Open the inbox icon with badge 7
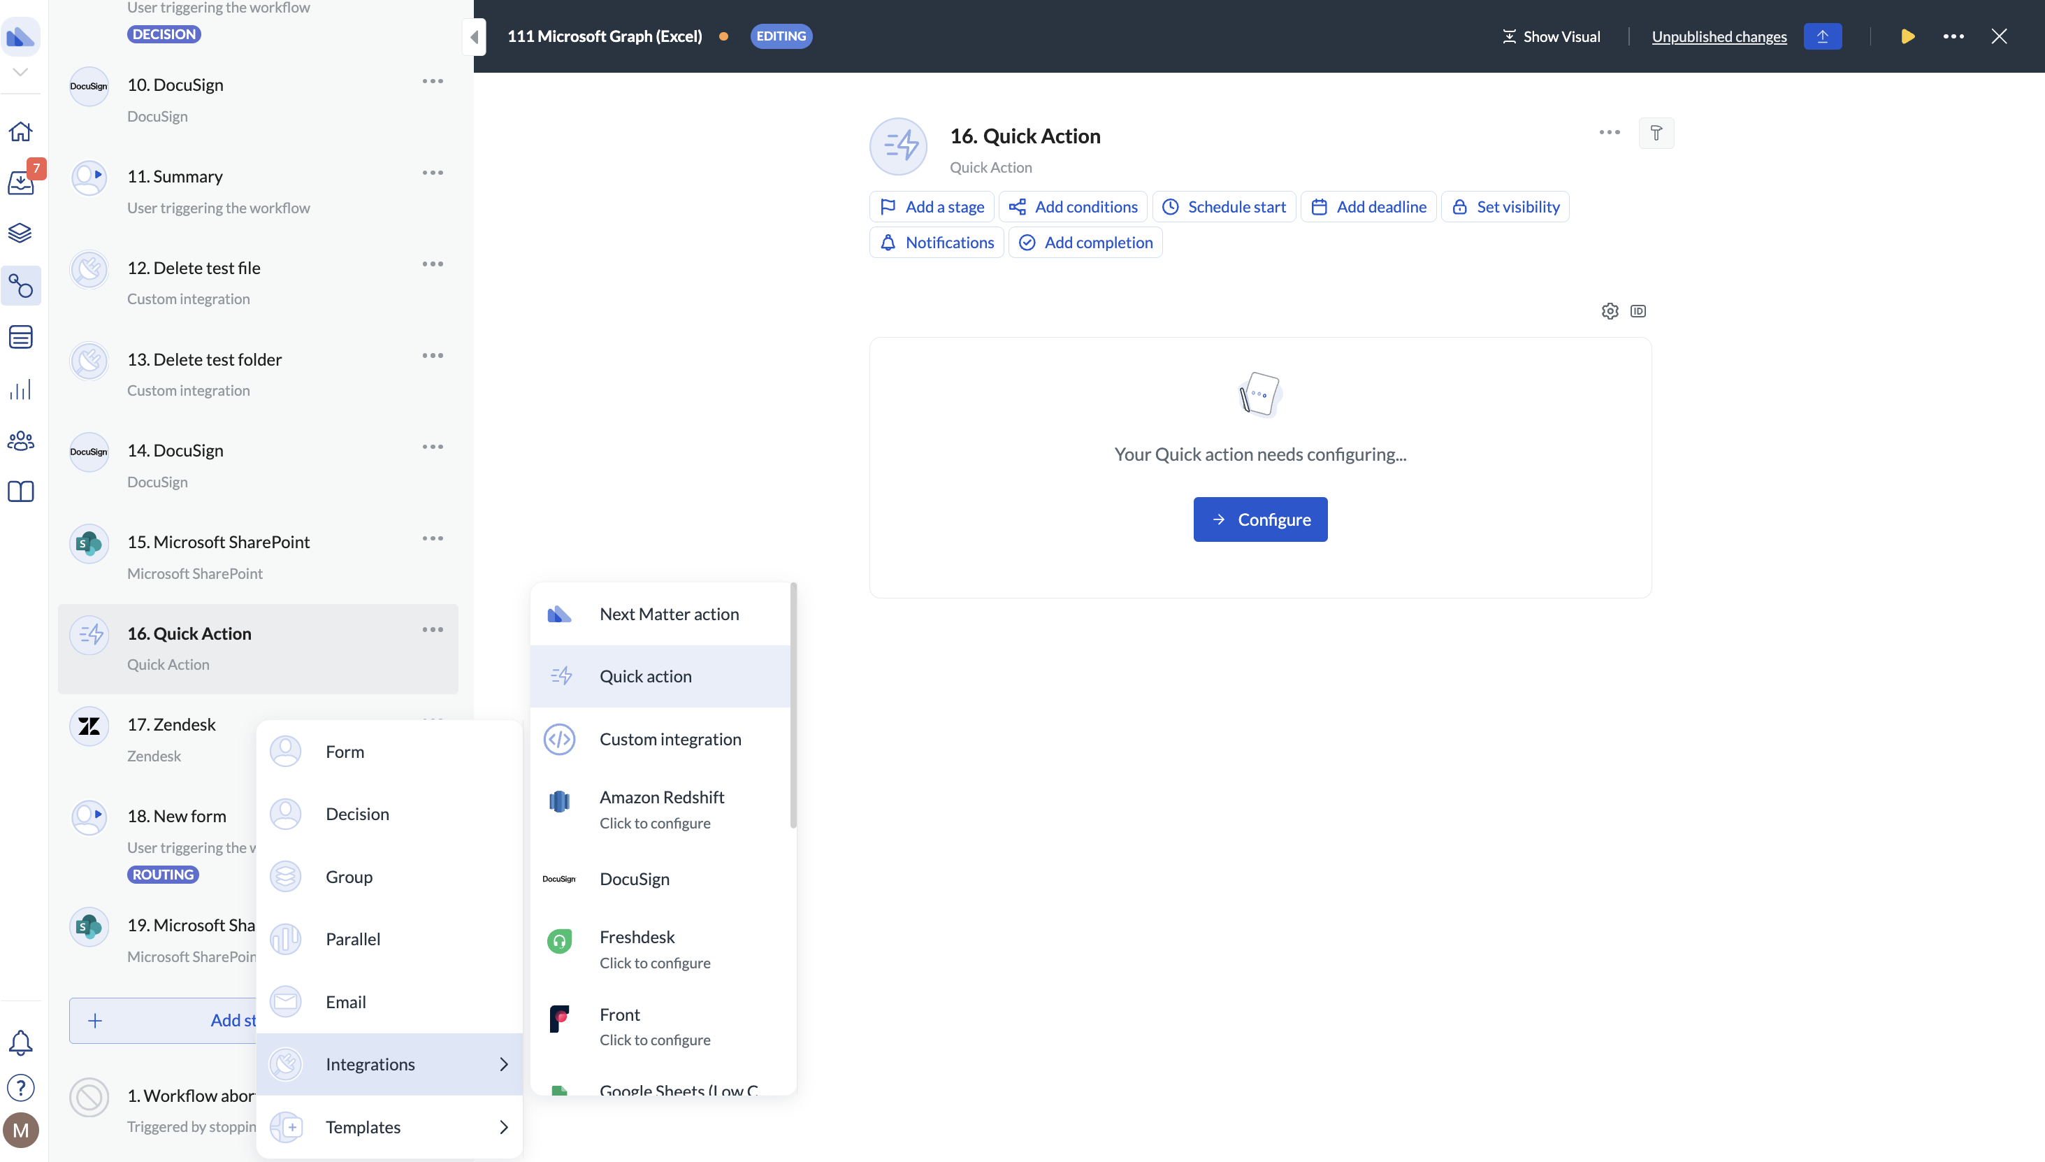The width and height of the screenshot is (2045, 1162). coord(21,182)
